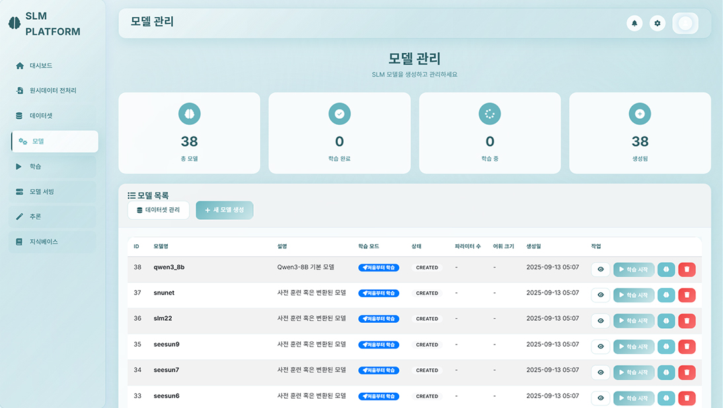Delete the seesun7 model
The height and width of the screenshot is (408, 723).
click(687, 372)
